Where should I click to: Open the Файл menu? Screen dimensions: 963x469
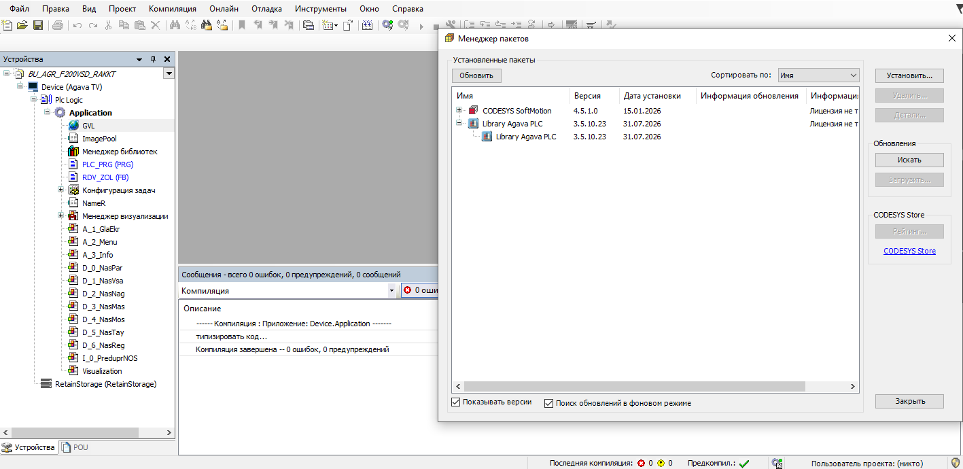coord(19,9)
